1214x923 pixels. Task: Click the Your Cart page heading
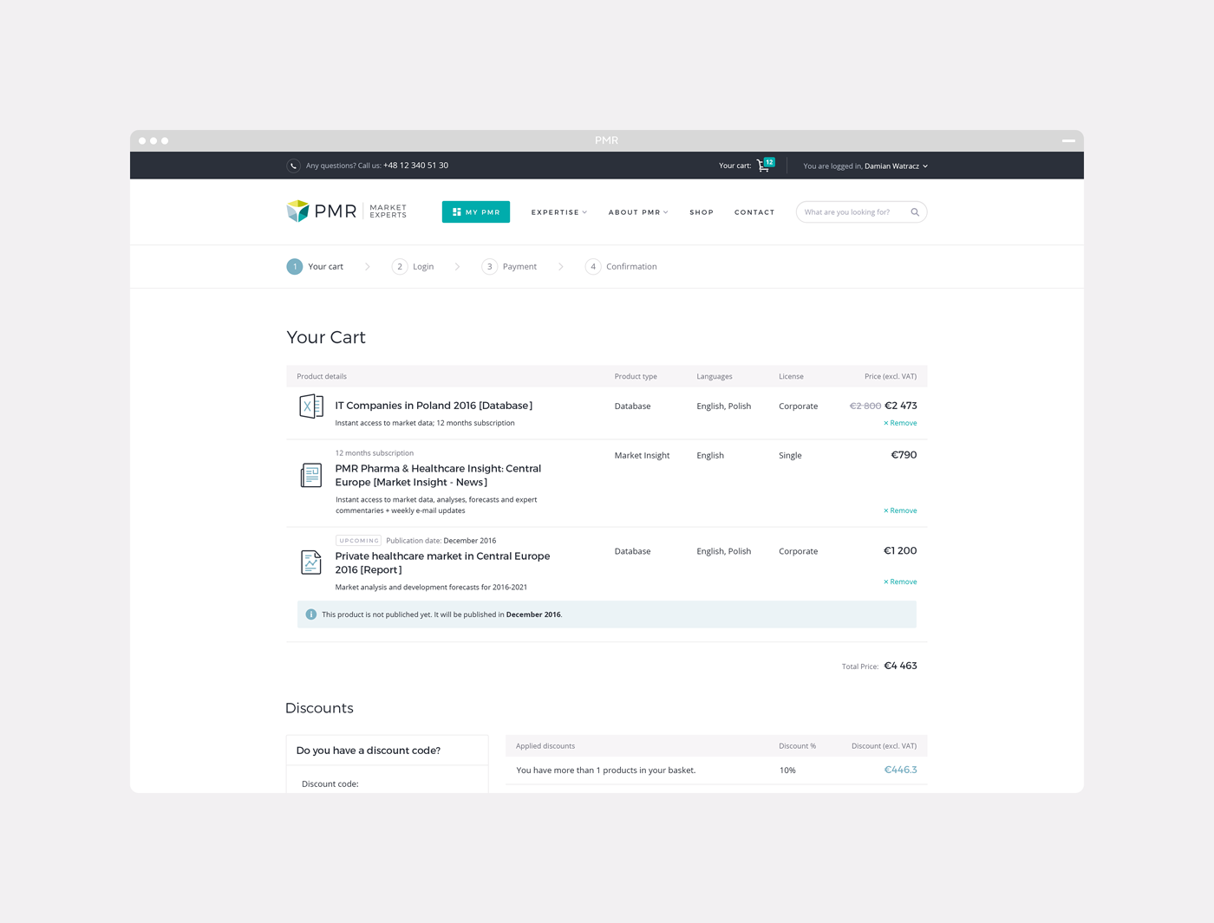click(326, 337)
